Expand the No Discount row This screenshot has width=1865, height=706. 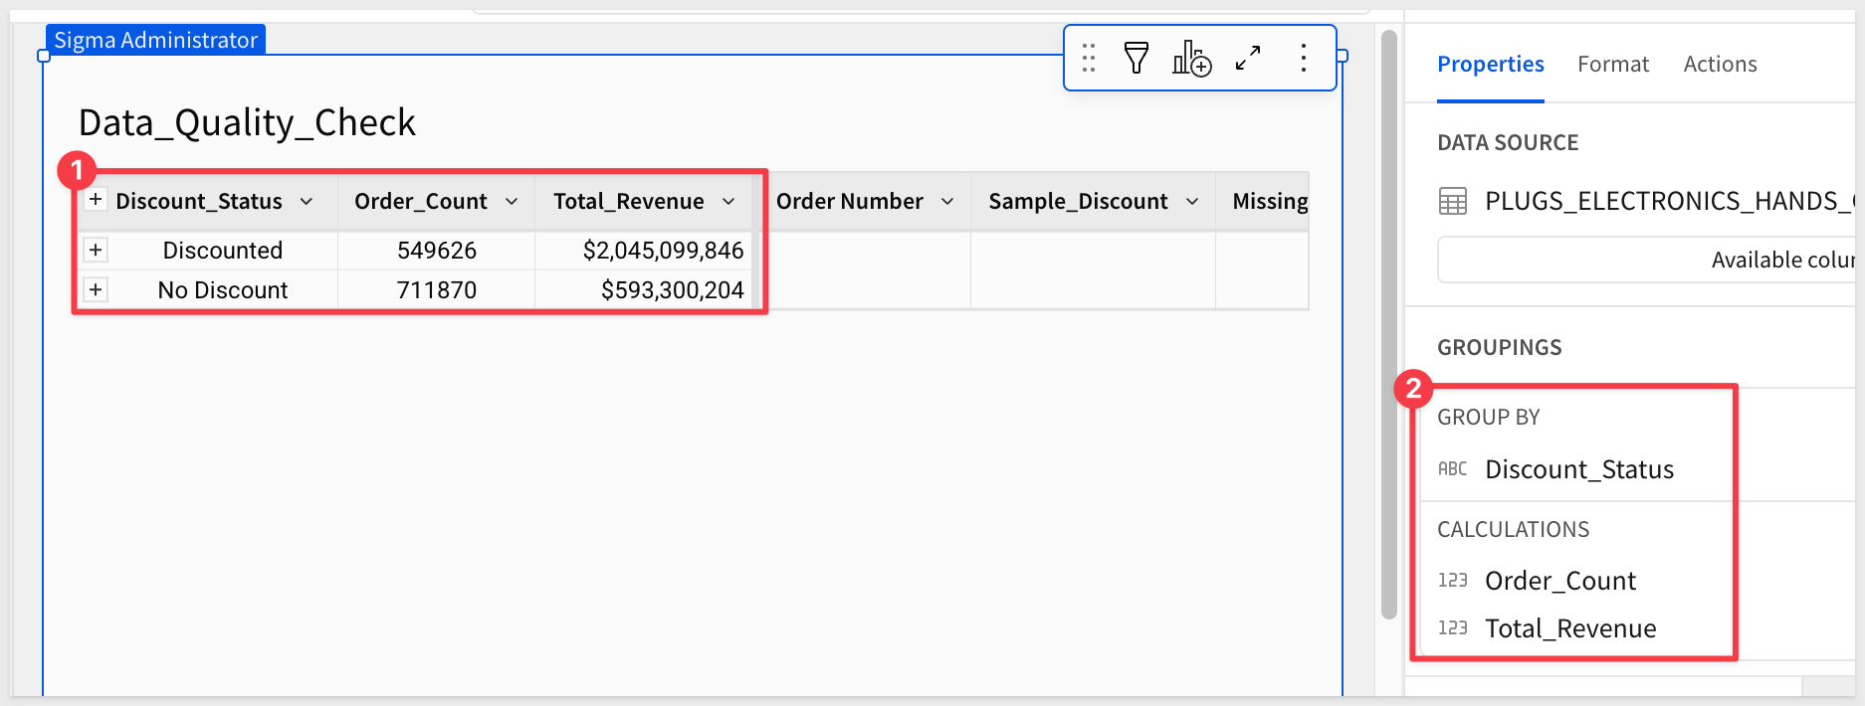[96, 289]
